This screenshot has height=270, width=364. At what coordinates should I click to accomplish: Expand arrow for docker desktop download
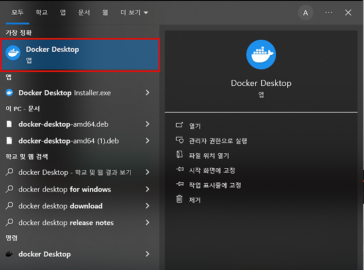[148, 206]
